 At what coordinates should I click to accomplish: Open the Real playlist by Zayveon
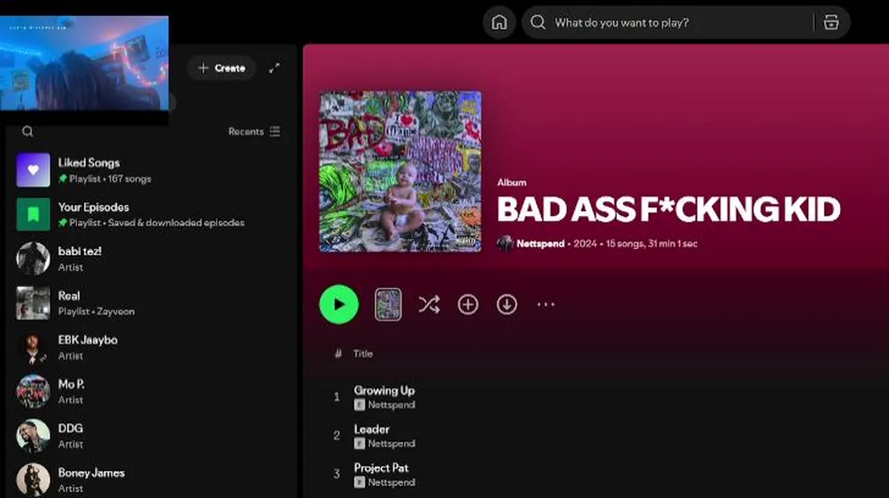150,303
